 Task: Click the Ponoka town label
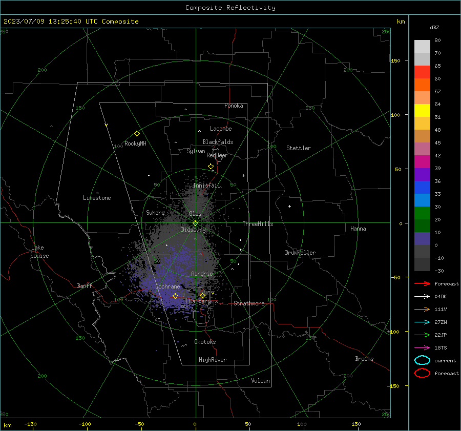234,106
